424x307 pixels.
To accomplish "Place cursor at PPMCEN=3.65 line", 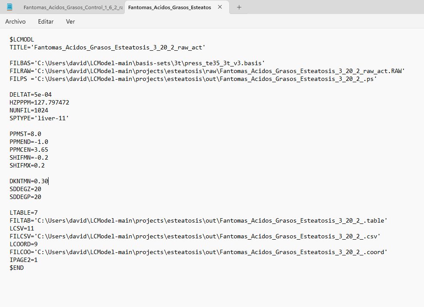I will click(29, 150).
